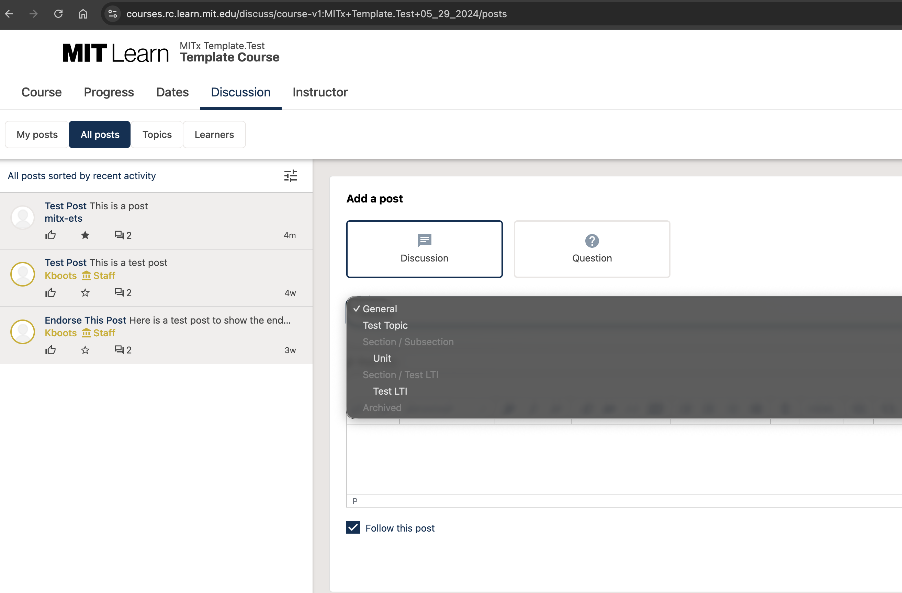
Task: Click the browser home icon
Action: pos(83,14)
